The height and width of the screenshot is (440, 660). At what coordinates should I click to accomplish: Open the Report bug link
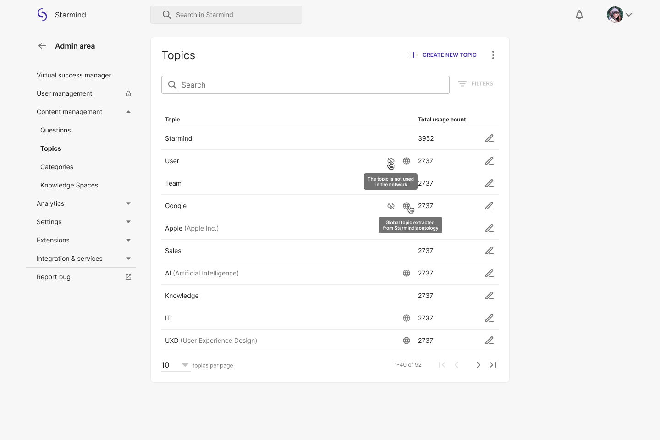click(54, 277)
